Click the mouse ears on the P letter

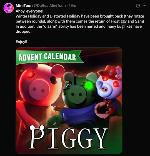click(x=37, y=127)
